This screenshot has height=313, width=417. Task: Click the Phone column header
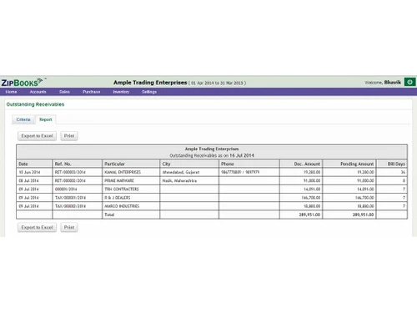pos(249,164)
